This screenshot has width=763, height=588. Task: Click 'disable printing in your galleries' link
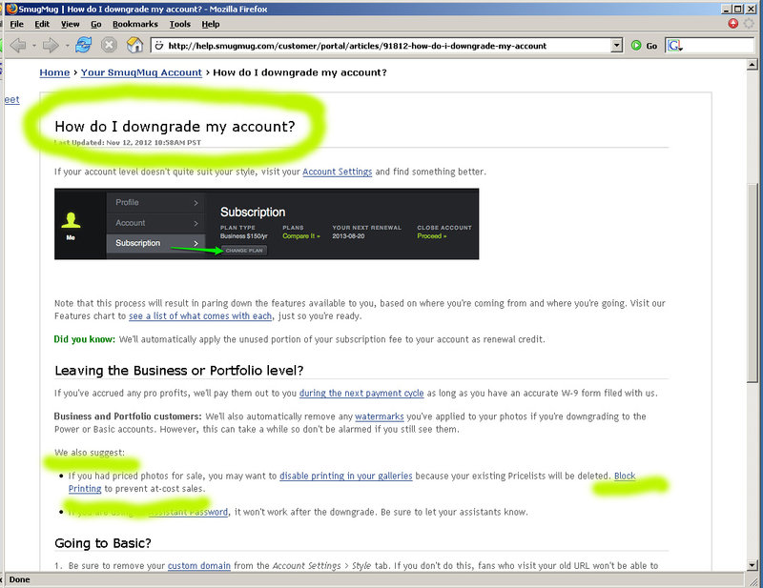point(346,476)
